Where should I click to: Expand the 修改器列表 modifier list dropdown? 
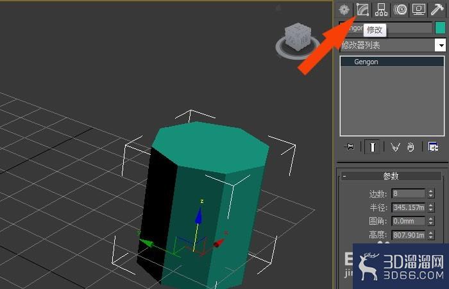(x=441, y=46)
